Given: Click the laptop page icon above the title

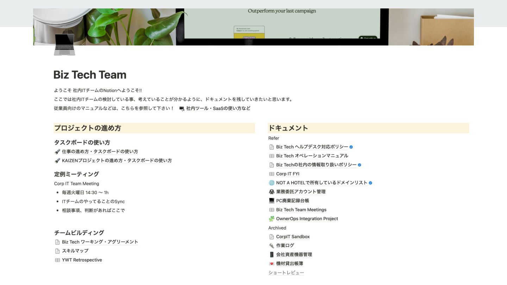Looking at the screenshot, I should [64, 44].
